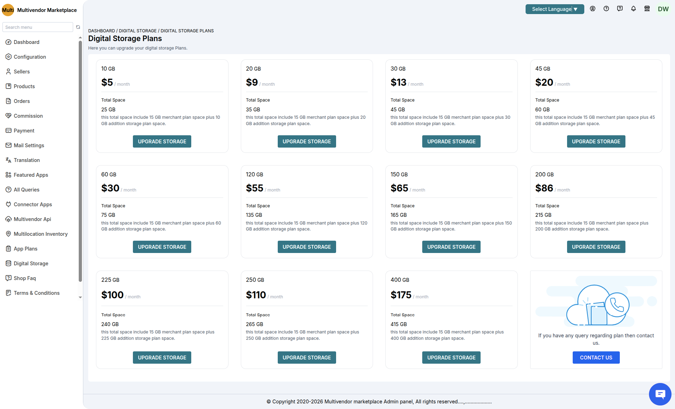Click DIGITAL STORAGE in the breadcrumb
This screenshot has height=409, width=675.
coord(138,31)
